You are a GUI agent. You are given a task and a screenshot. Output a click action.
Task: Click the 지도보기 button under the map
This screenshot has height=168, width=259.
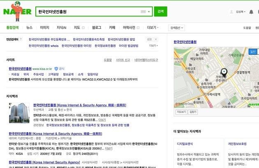click(181, 112)
